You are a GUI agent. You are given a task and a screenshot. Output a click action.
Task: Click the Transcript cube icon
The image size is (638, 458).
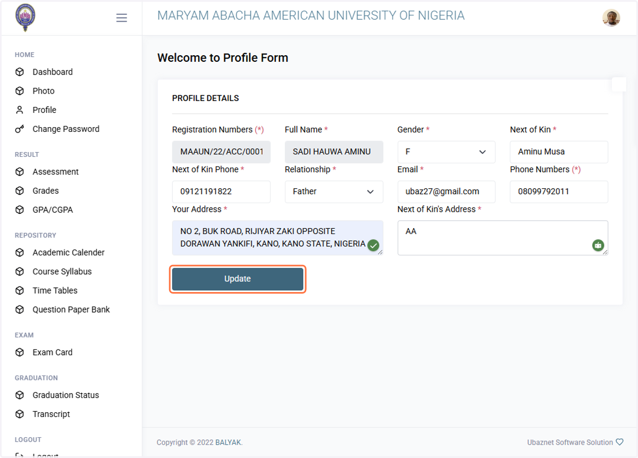(x=20, y=414)
